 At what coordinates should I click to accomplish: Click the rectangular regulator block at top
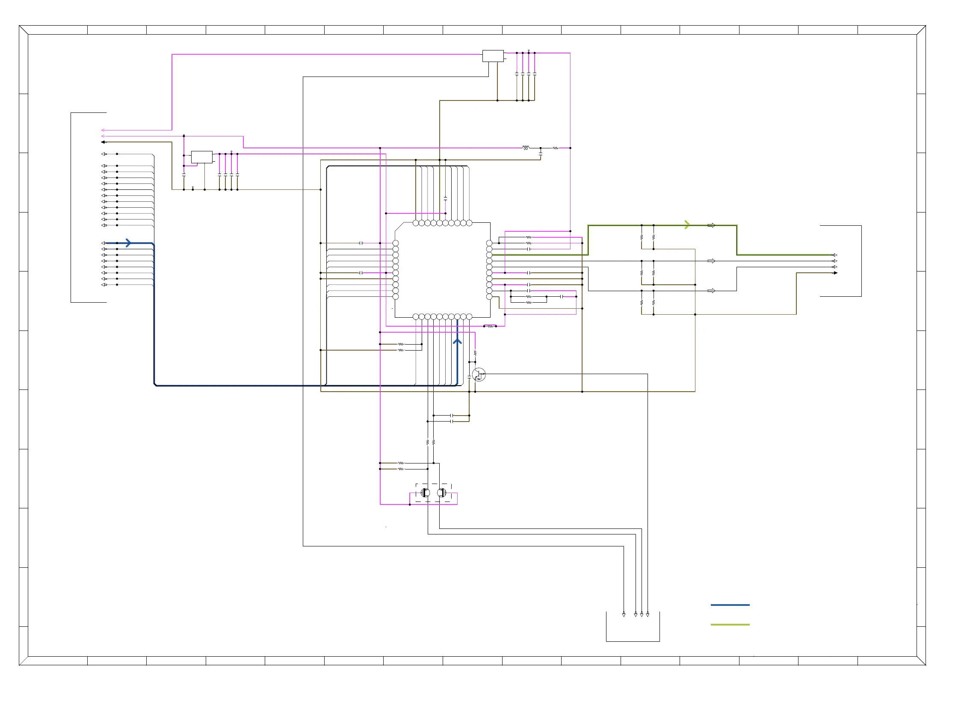493,56
